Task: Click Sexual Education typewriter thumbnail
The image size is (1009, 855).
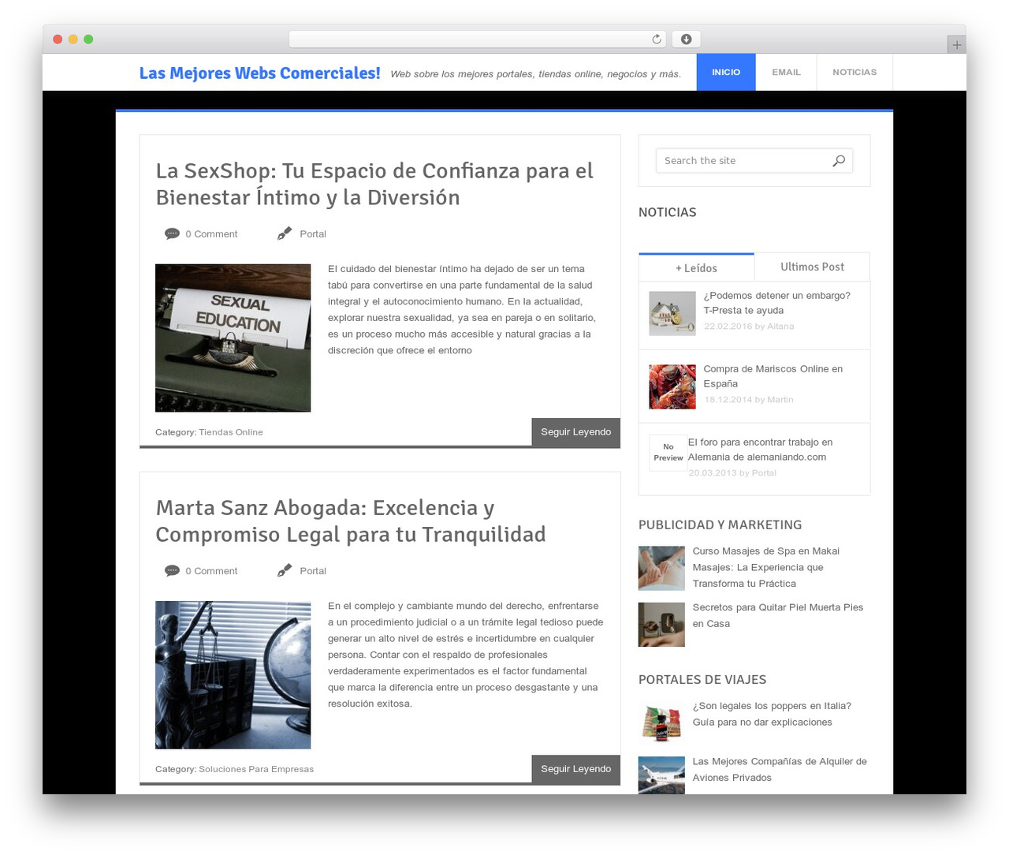Action: (x=233, y=338)
